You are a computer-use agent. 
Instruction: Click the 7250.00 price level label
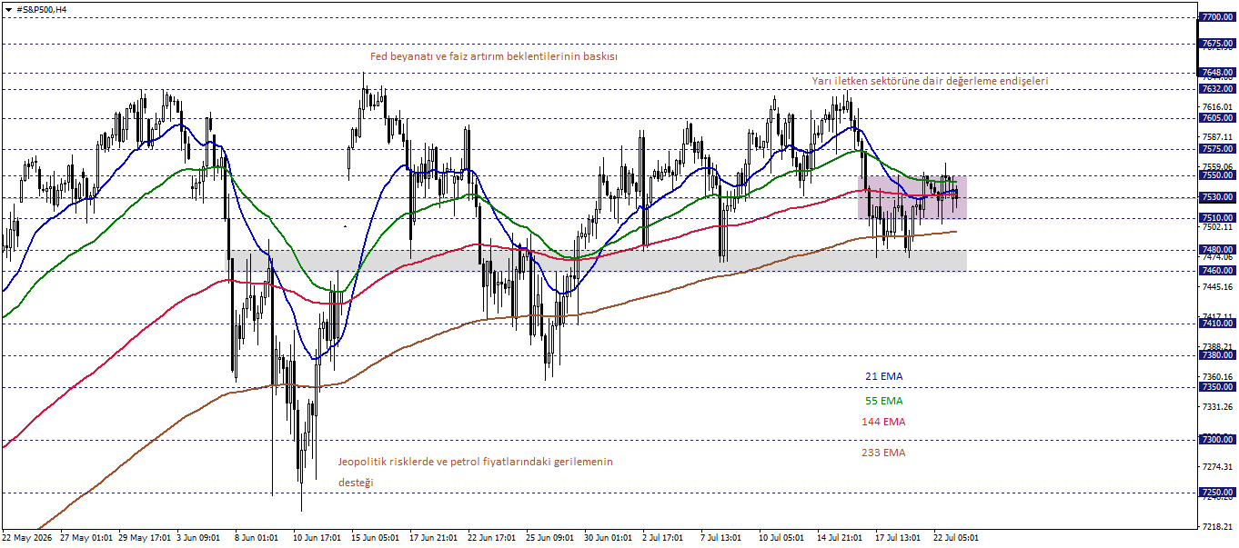point(1216,493)
